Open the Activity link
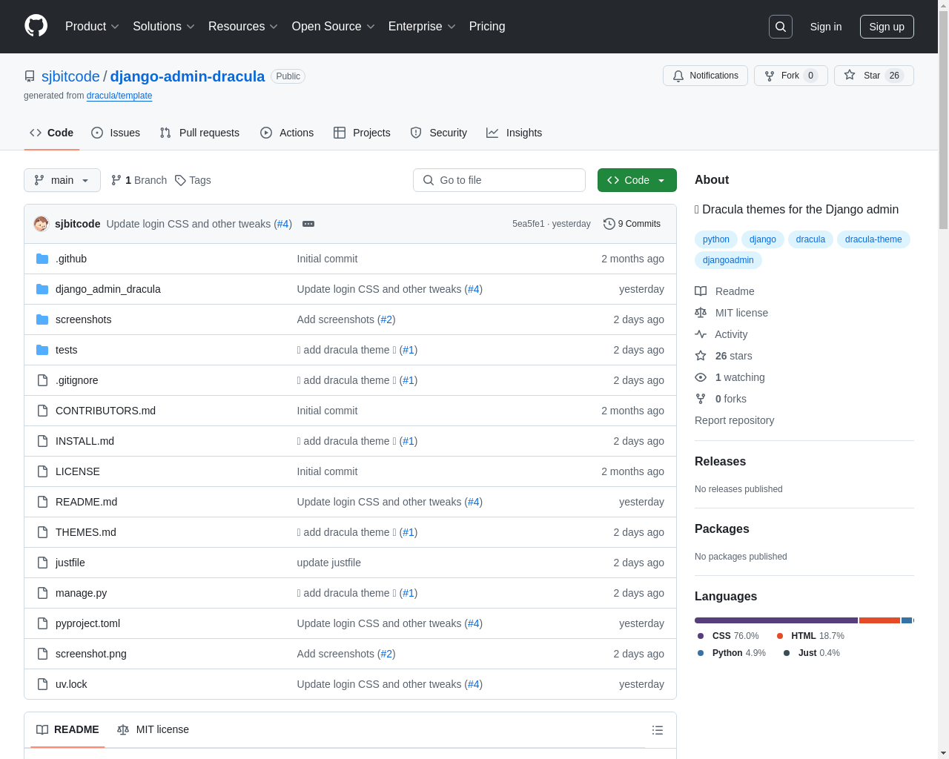 click(x=721, y=334)
